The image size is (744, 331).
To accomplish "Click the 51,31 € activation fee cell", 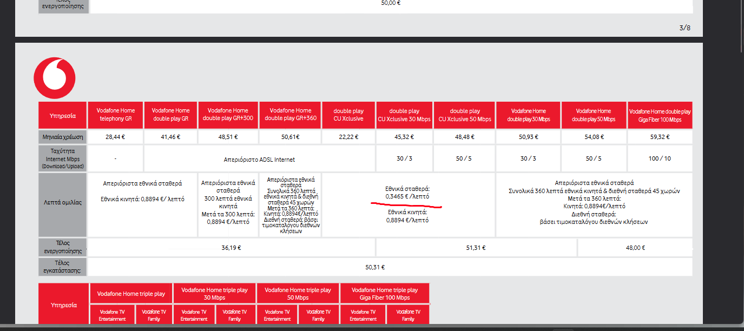I will click(476, 248).
